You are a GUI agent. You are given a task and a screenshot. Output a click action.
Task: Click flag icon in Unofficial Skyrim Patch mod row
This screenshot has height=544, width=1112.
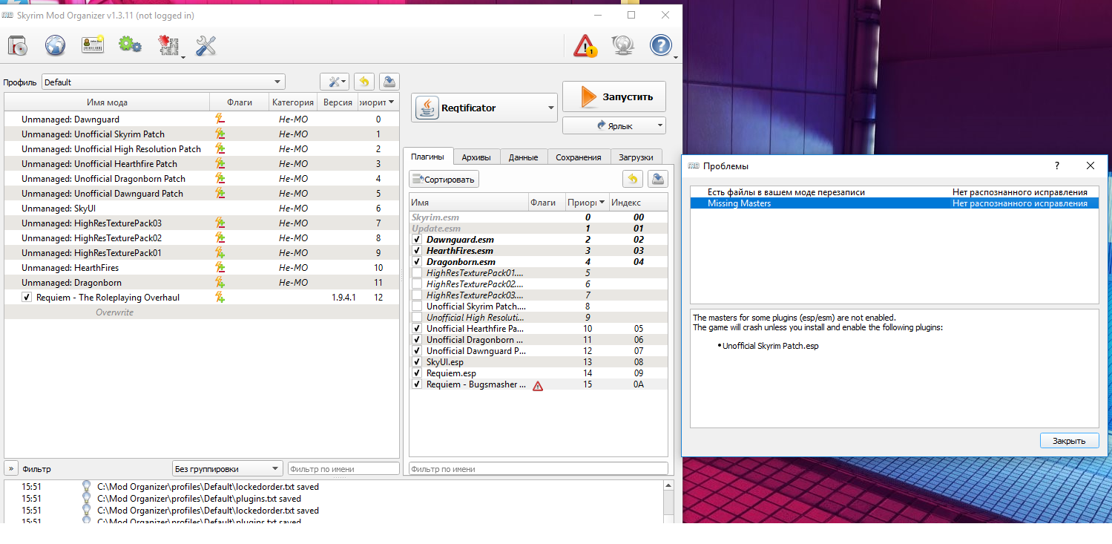tap(220, 134)
